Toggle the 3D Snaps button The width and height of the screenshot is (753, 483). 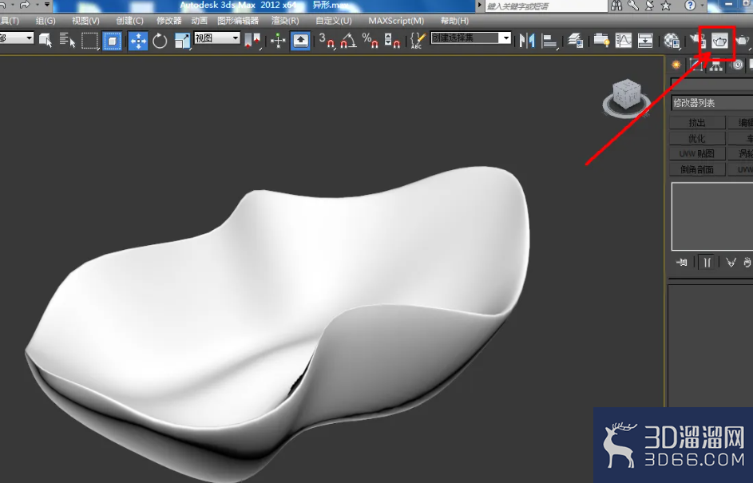coord(327,42)
